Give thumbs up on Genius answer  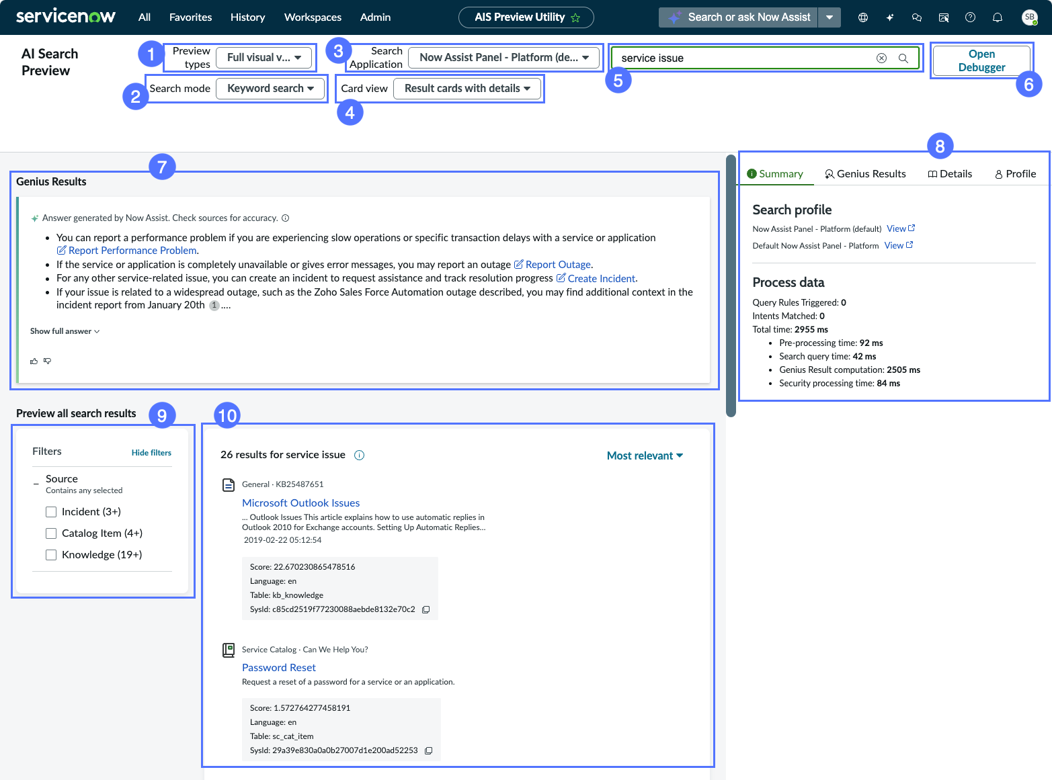34,361
